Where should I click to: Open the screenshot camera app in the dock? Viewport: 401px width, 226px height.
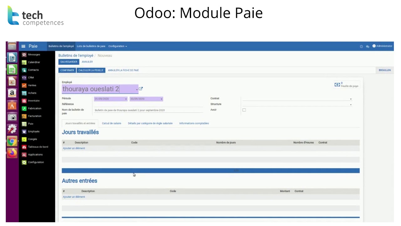(x=12, y=117)
